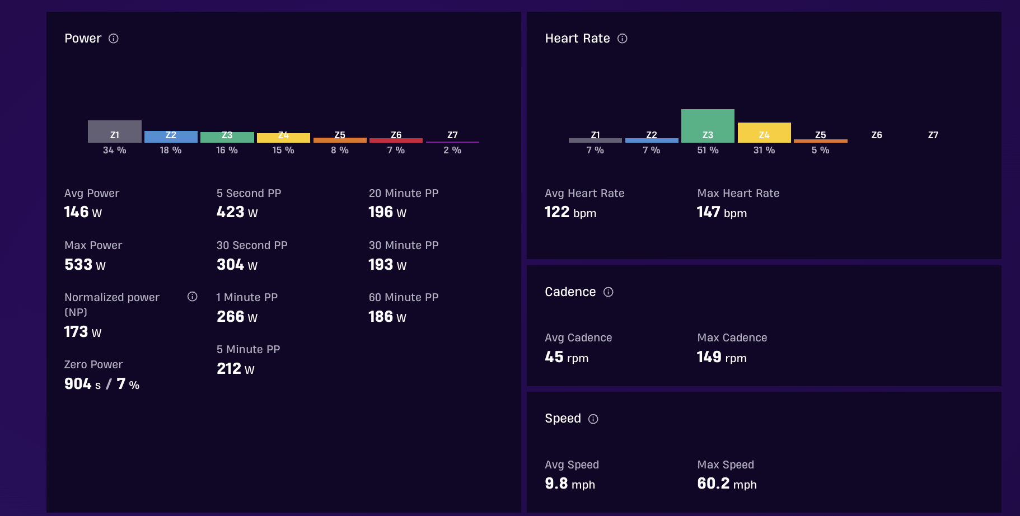This screenshot has height=516, width=1020.
Task: Click the 30 Second PP value 304 W
Action: pos(237,265)
